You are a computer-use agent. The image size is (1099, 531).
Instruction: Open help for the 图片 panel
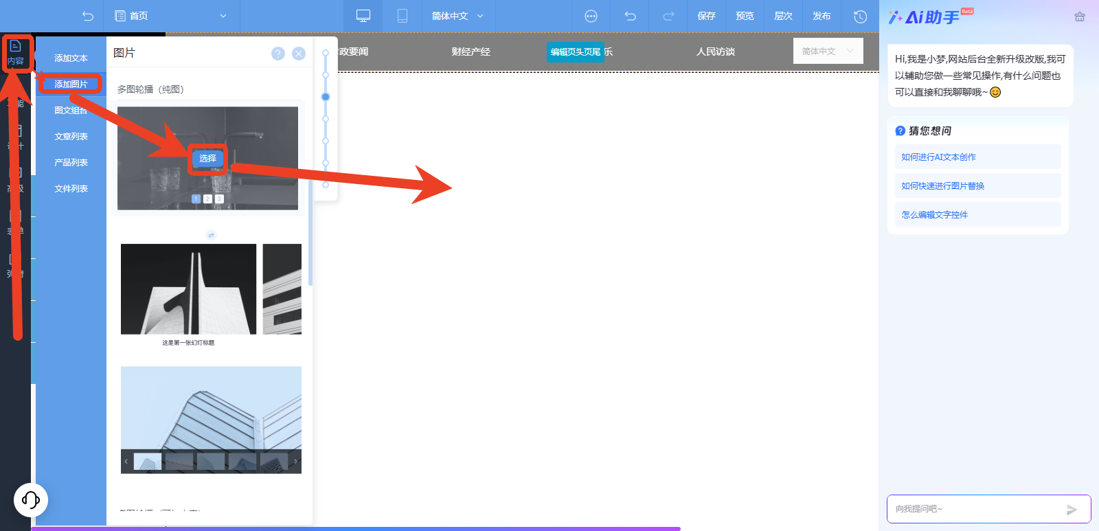(278, 54)
